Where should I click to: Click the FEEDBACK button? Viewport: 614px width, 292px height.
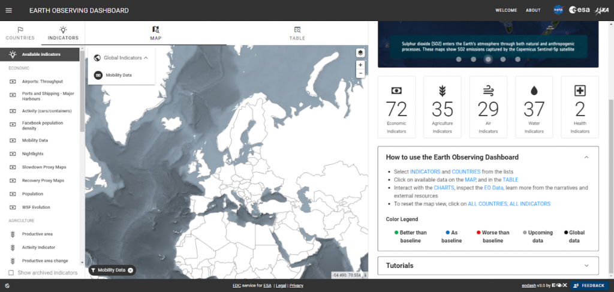pos(589,286)
